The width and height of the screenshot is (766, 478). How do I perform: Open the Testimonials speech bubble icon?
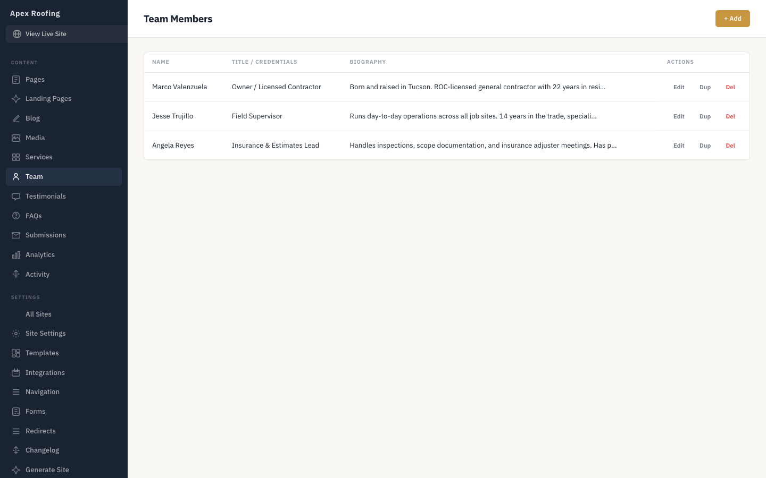[x=16, y=197]
